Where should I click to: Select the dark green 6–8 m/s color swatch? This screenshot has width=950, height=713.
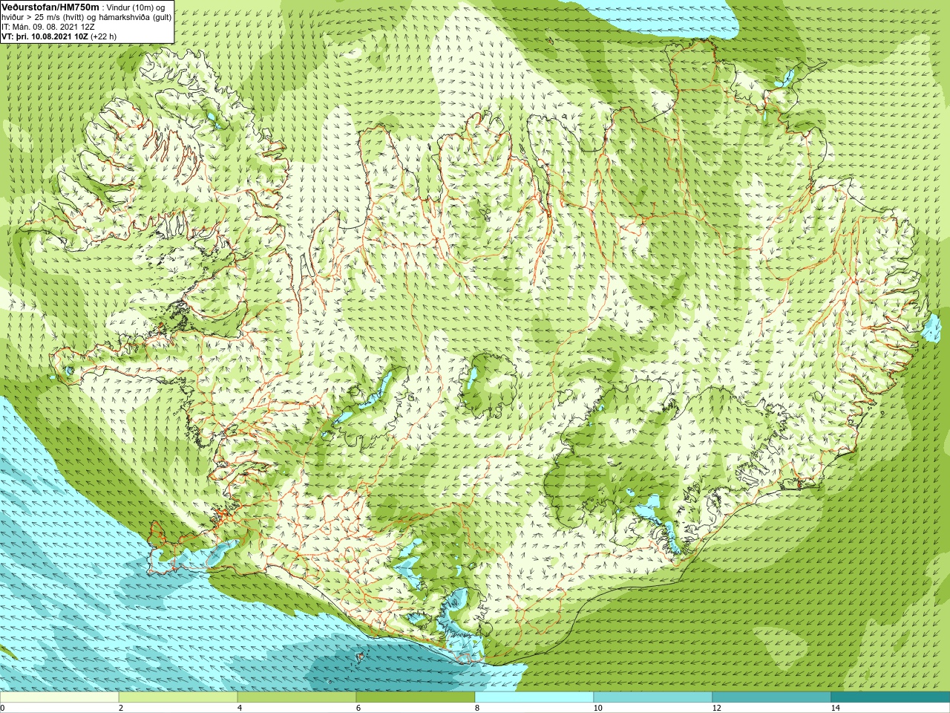416,697
